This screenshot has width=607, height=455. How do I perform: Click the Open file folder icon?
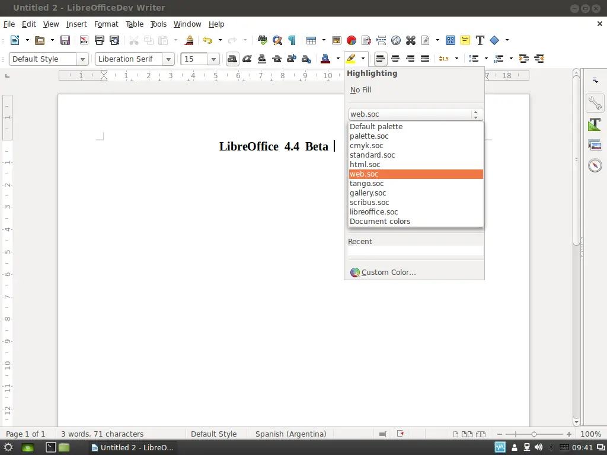tap(40, 40)
